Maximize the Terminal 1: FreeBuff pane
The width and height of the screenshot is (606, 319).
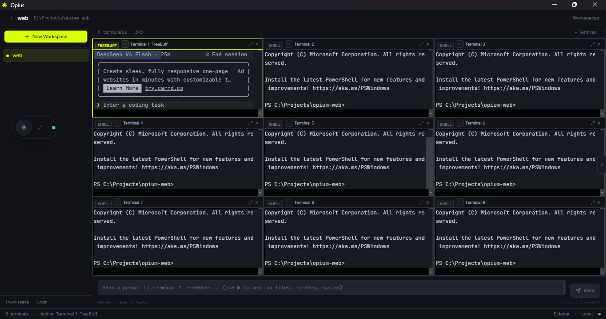point(251,44)
